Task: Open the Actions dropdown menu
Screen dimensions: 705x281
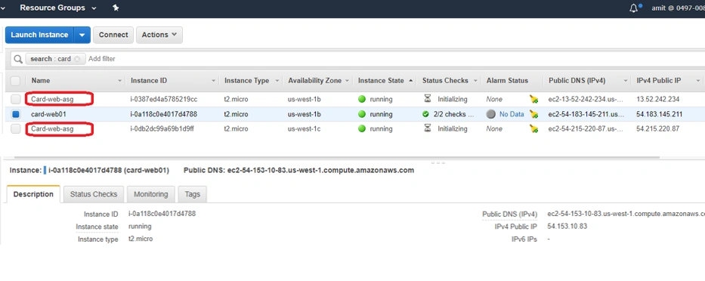Action: [159, 35]
